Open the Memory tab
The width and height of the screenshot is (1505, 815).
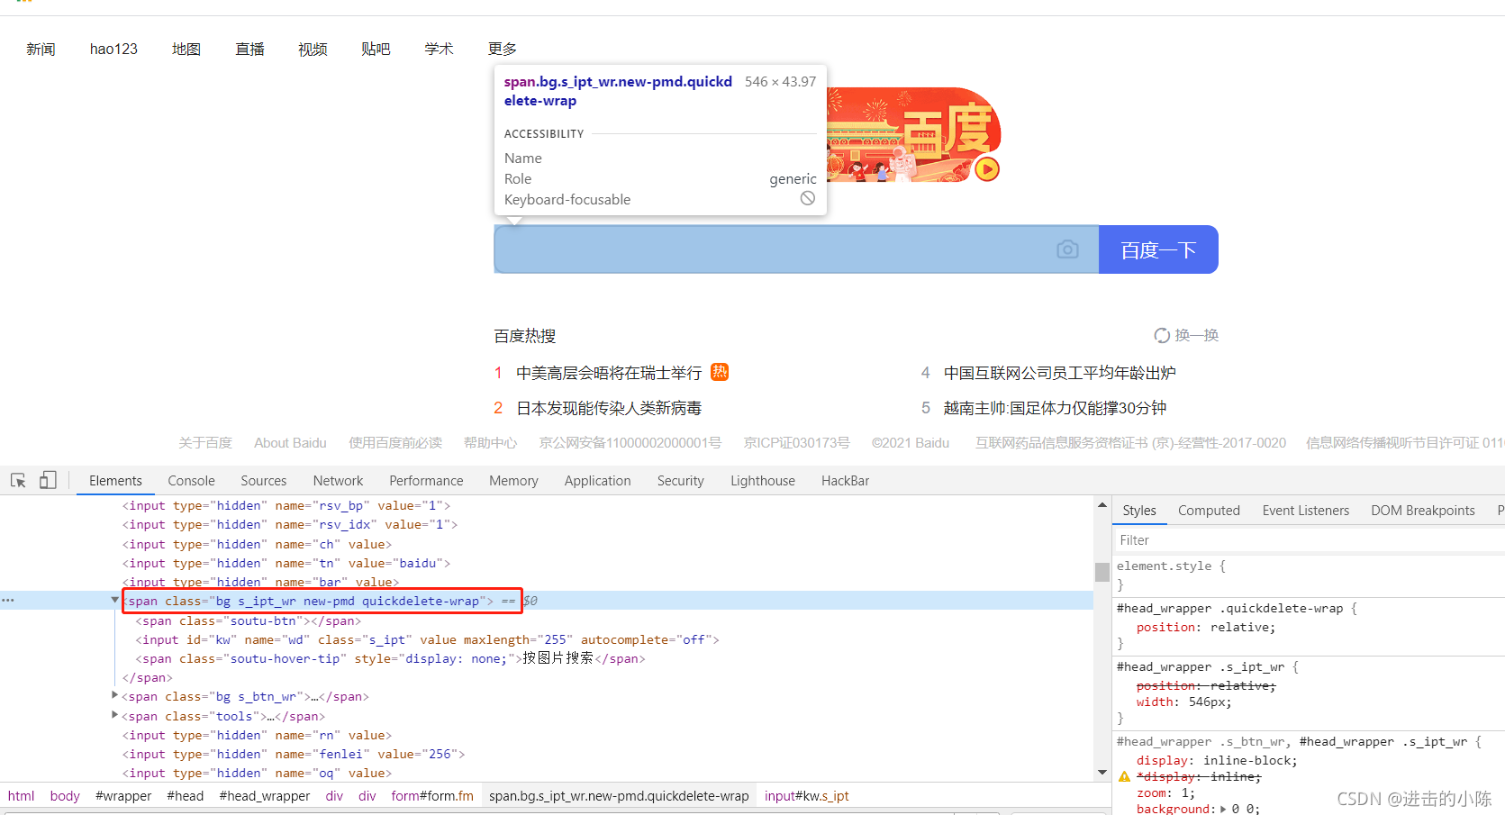point(513,481)
